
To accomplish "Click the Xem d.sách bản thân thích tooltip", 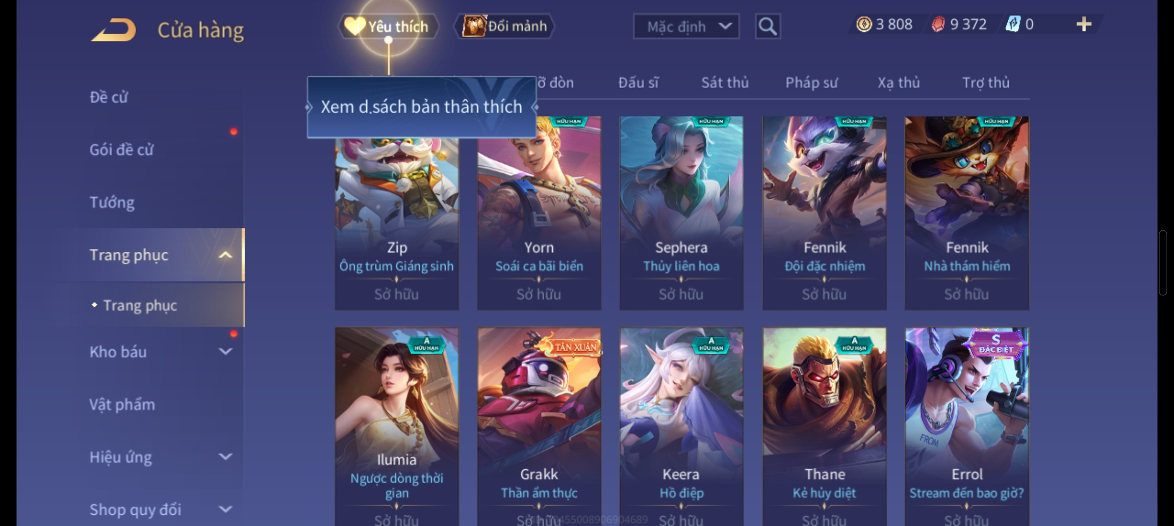I will point(421,107).
